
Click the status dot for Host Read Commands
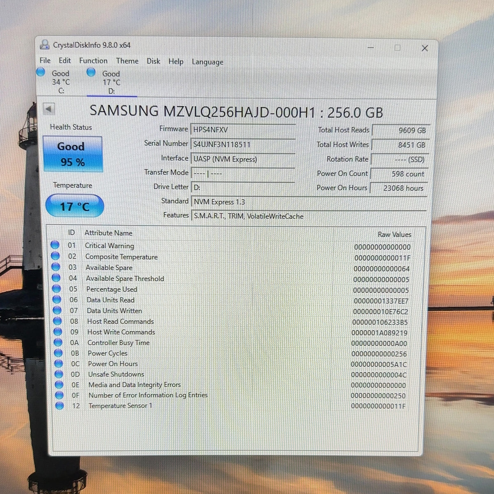58,321
